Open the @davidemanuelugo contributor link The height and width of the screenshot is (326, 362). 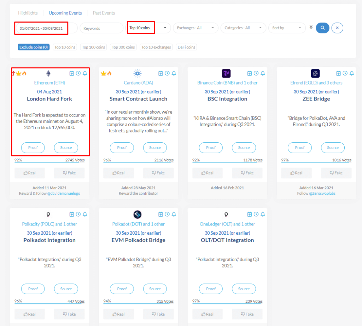pos(64,194)
